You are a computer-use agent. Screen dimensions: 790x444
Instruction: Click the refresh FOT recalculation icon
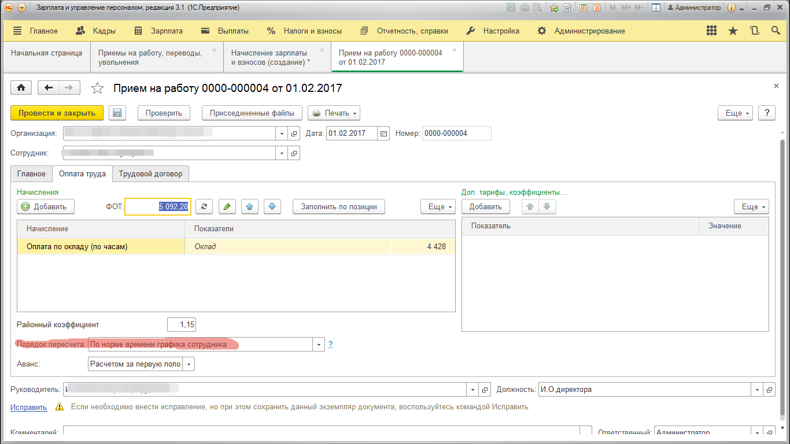pos(204,206)
